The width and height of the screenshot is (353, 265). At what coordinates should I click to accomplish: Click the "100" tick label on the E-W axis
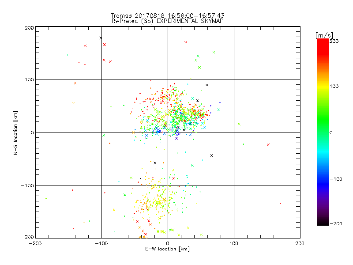coord(234,243)
